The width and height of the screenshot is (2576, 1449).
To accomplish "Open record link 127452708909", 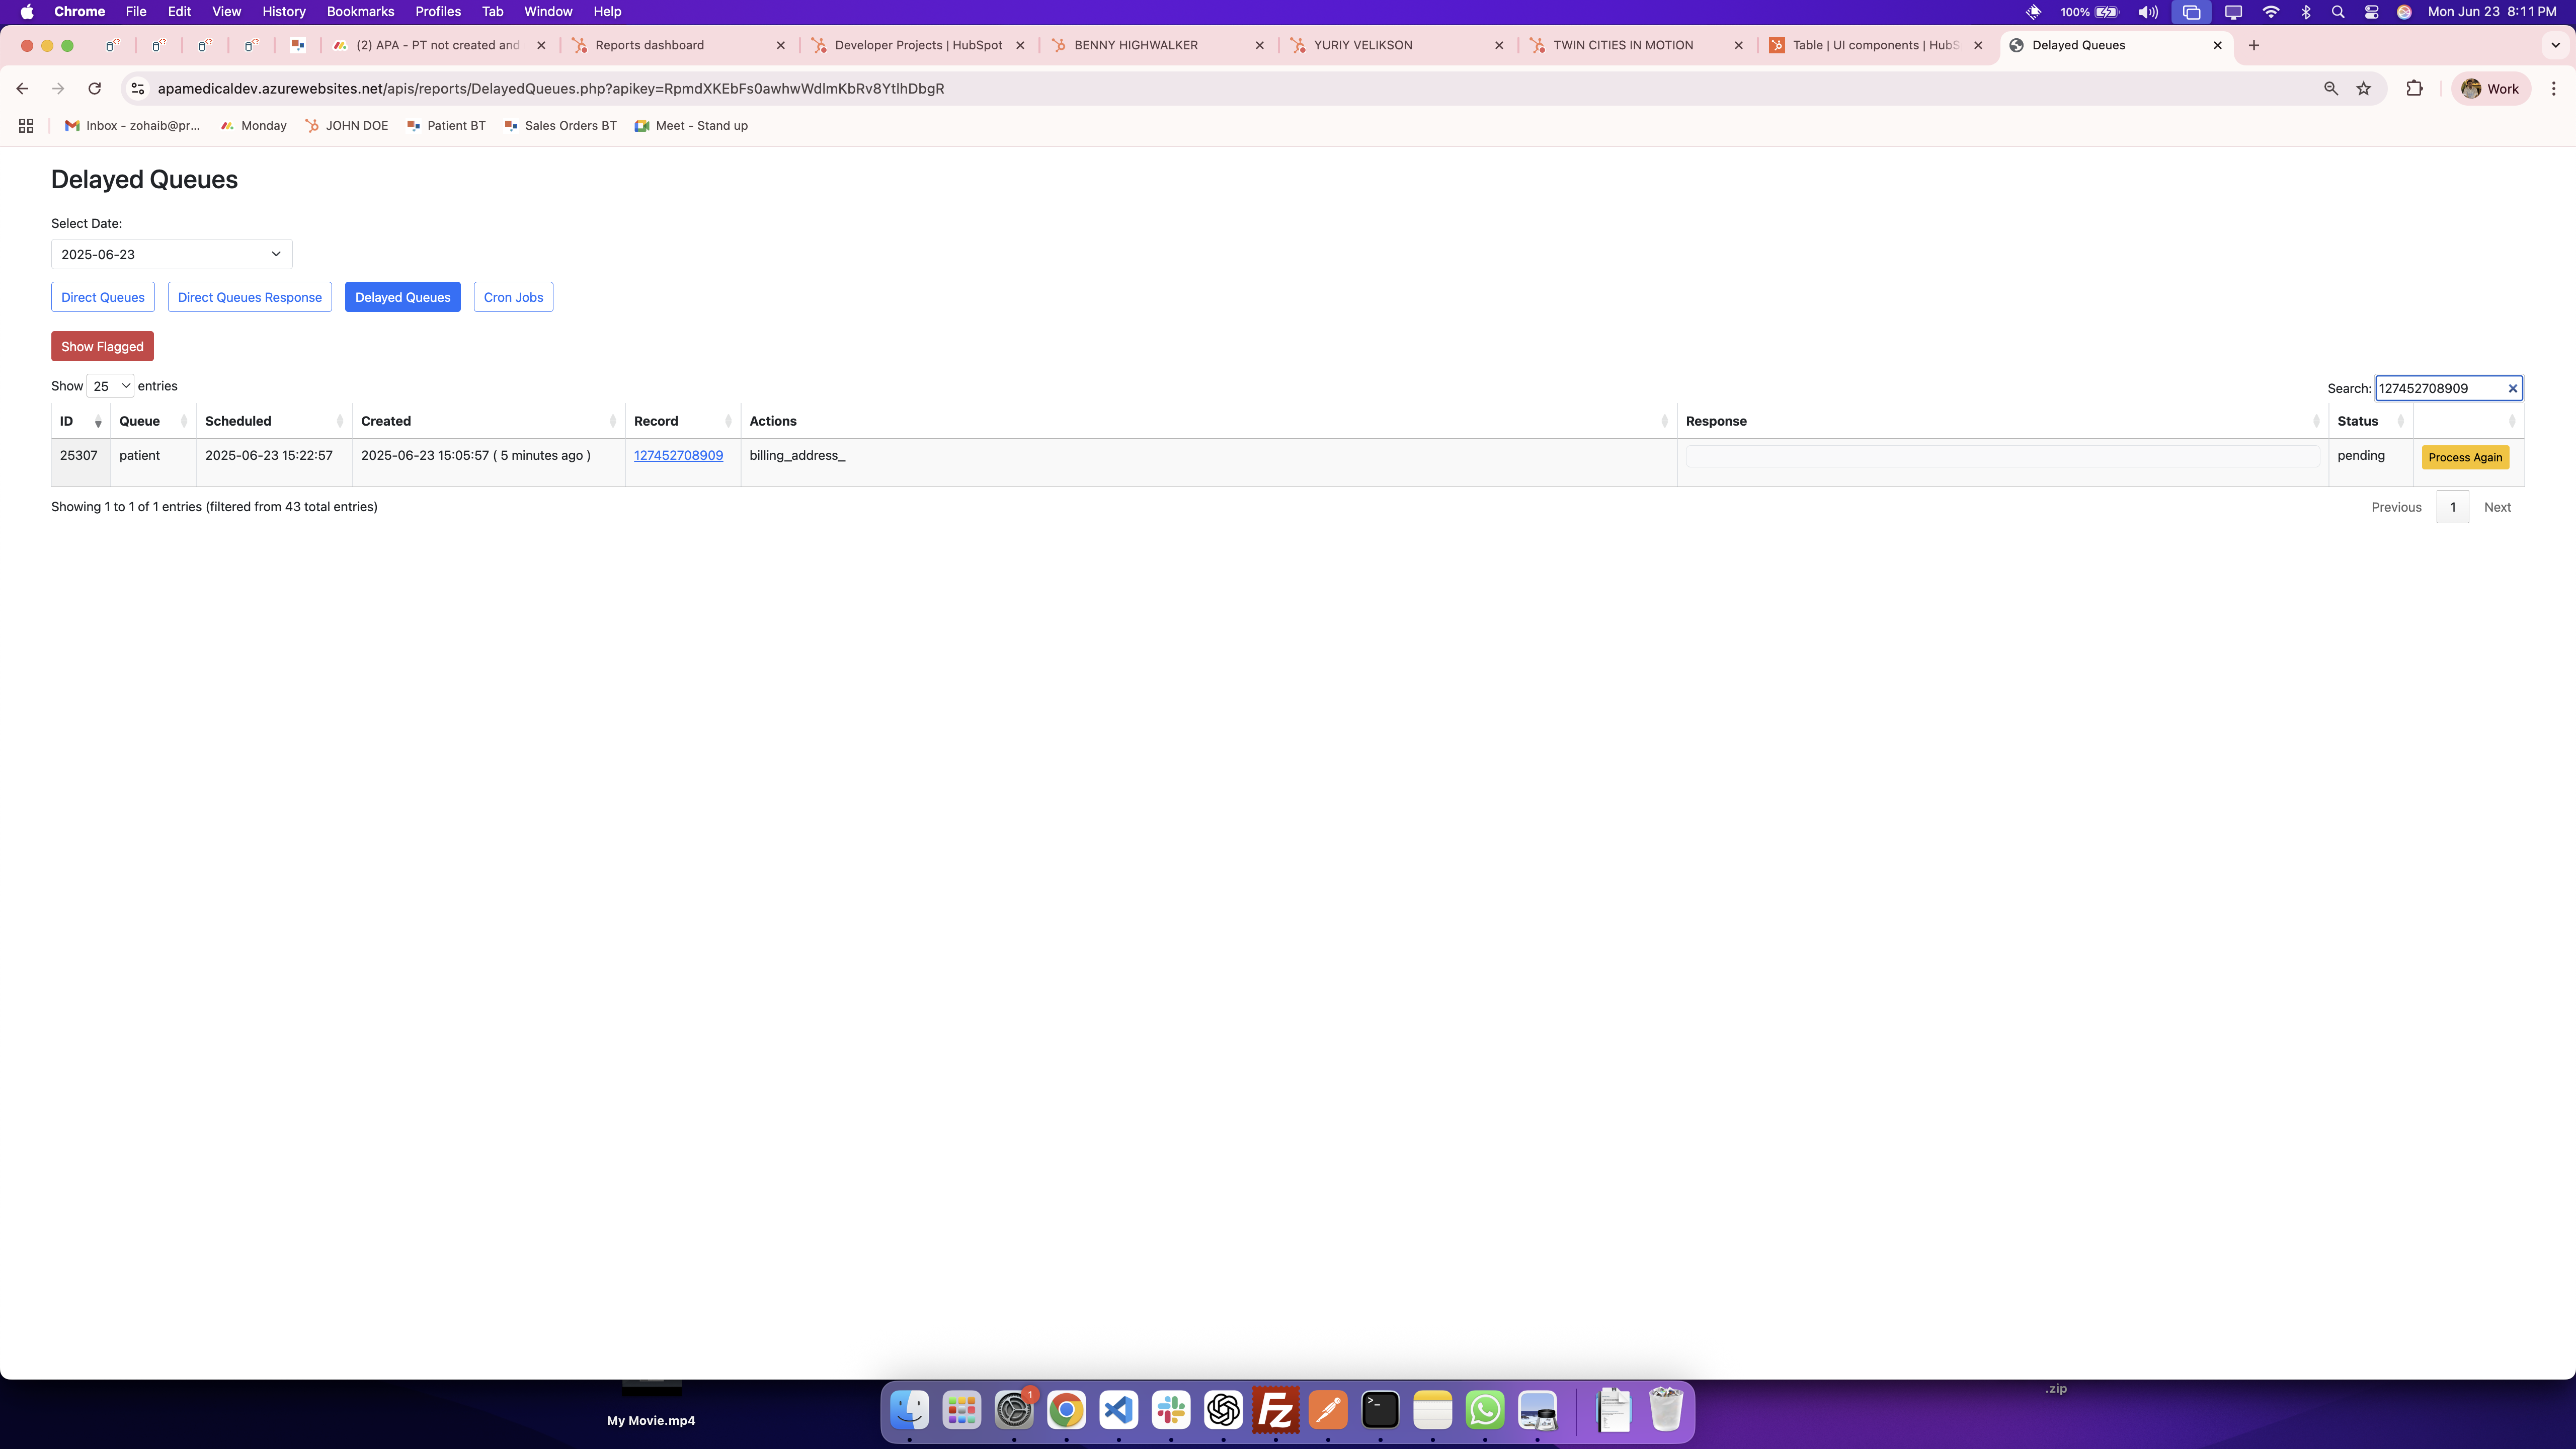I will 678,455.
